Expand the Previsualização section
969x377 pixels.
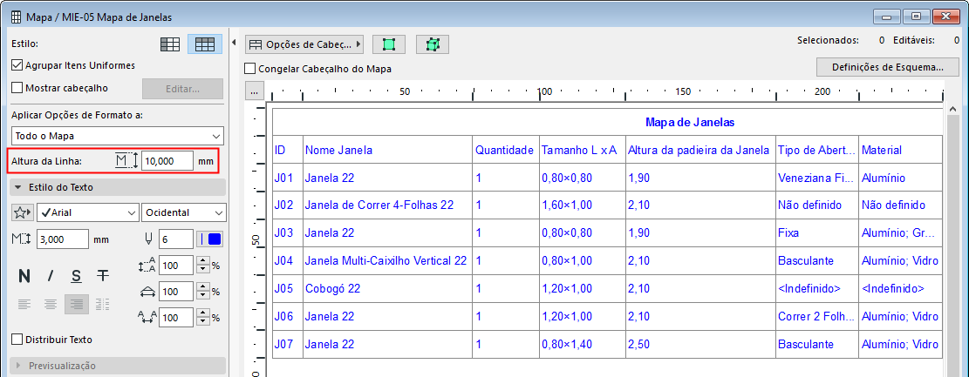pos(118,366)
